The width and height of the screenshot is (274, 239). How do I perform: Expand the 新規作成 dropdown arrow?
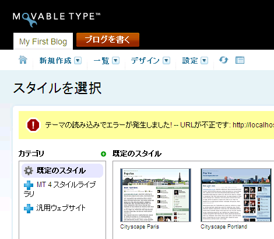tap(78, 61)
